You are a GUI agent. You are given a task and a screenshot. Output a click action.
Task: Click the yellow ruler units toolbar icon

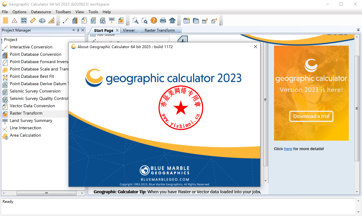tap(33, 21)
